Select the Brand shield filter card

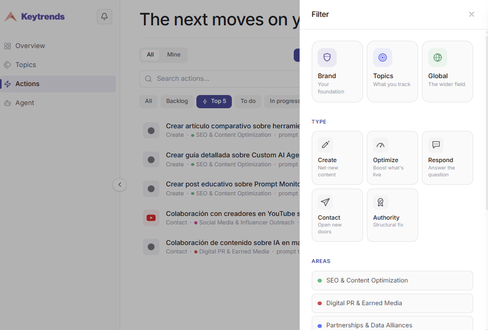337,71
